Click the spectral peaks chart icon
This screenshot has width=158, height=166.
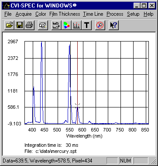(x=76, y=25)
